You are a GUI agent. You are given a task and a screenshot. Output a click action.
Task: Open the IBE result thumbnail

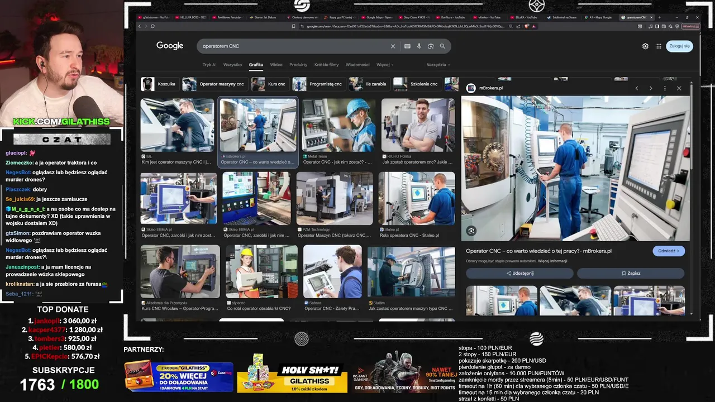pyautogui.click(x=177, y=125)
